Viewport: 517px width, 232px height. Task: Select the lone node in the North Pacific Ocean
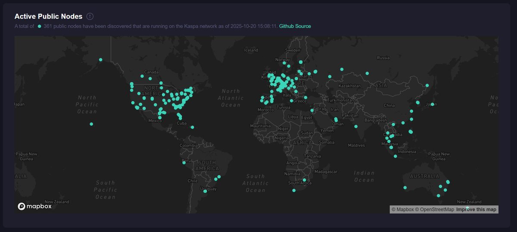[x=91, y=124]
